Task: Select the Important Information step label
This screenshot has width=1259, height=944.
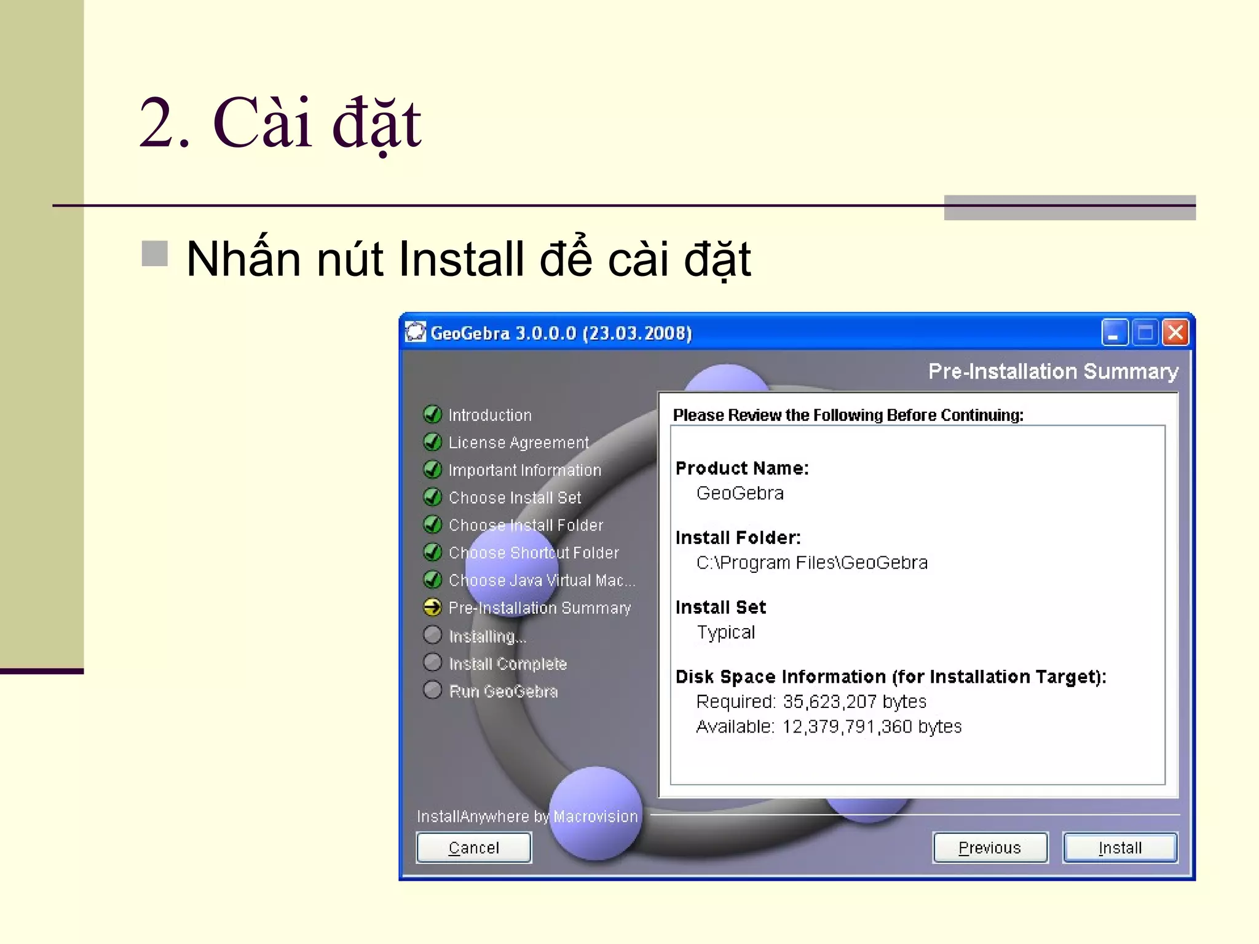Action: click(525, 470)
